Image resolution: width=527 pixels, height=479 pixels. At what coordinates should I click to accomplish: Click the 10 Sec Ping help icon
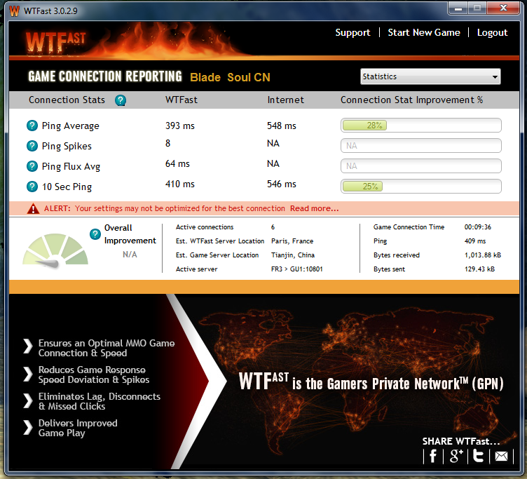click(32, 187)
